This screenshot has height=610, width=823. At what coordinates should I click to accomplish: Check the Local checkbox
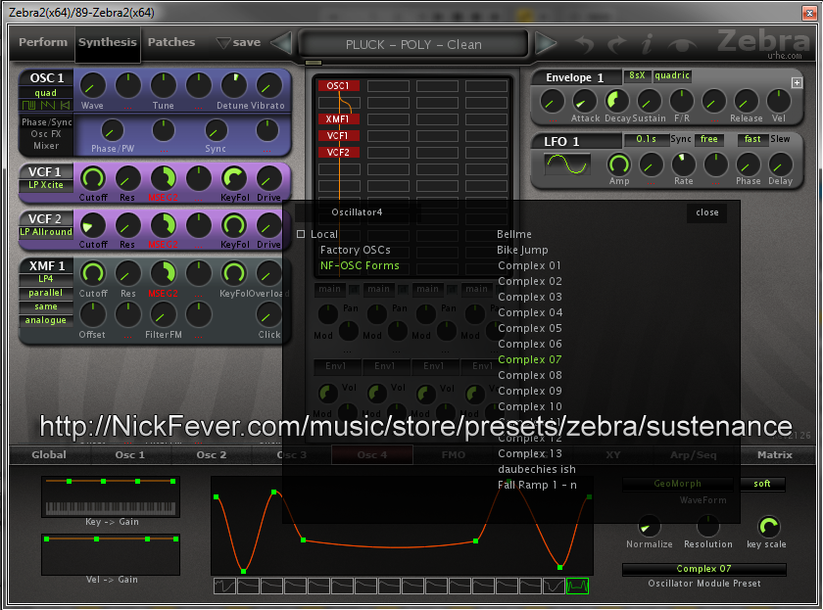301,234
